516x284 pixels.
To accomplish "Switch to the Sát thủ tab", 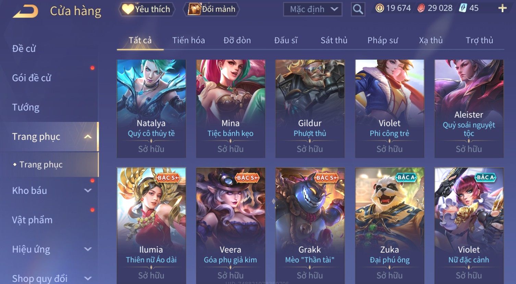I will coord(334,40).
